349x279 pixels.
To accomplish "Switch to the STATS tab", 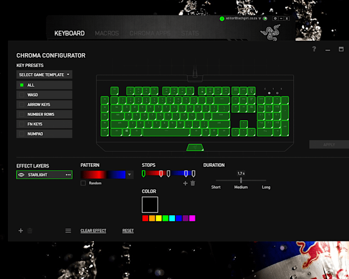I will click(190, 33).
